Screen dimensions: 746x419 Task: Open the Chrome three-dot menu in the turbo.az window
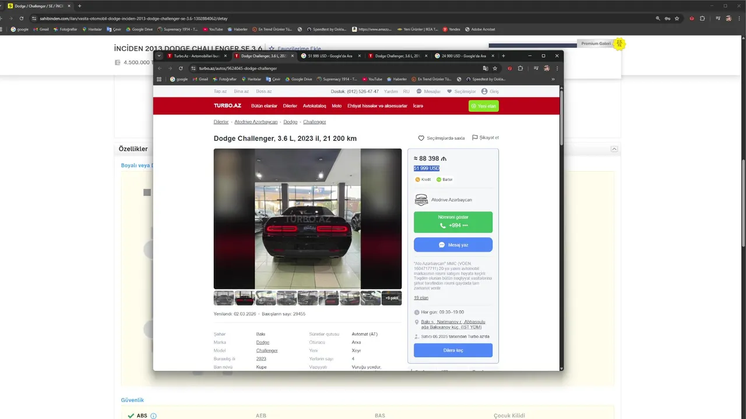point(557,68)
